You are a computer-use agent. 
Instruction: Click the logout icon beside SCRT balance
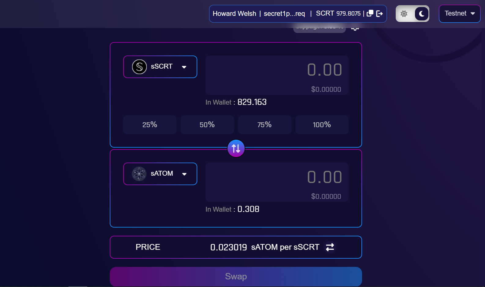pyautogui.click(x=379, y=13)
